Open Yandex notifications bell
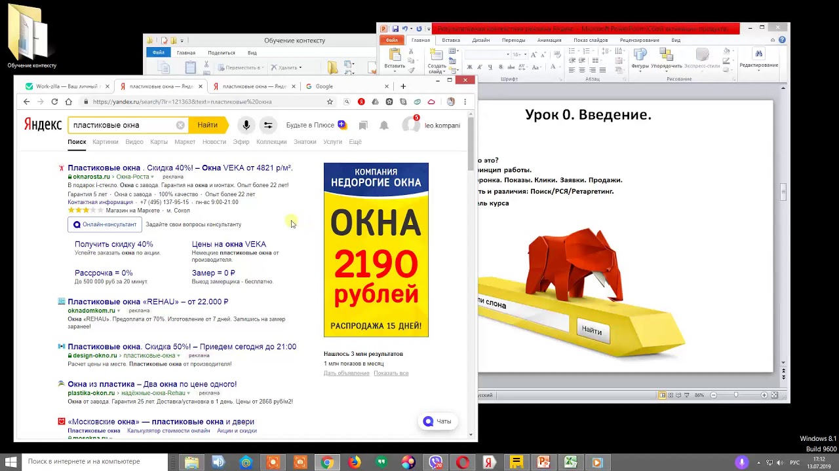 [x=384, y=125]
